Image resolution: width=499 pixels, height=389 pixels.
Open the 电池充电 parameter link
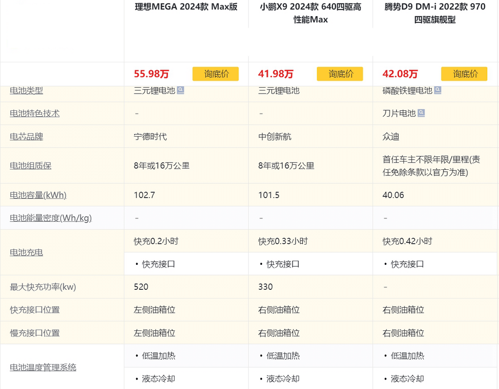pos(26,252)
